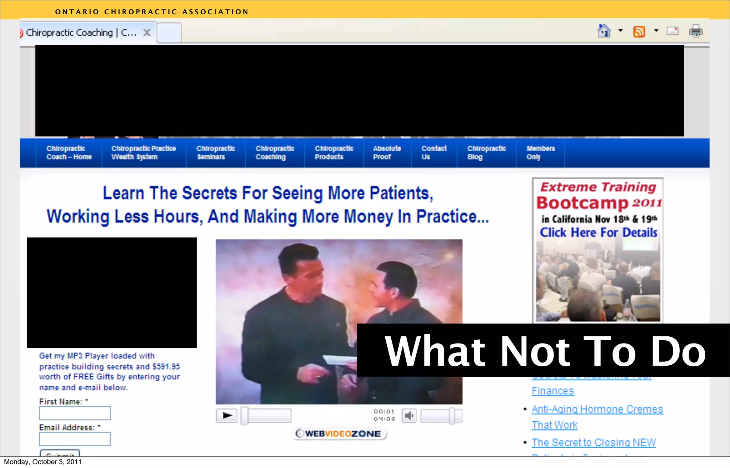Screen dimensions: 730x468
Task: Visit the Chiropractic Blog
Action: (x=487, y=153)
